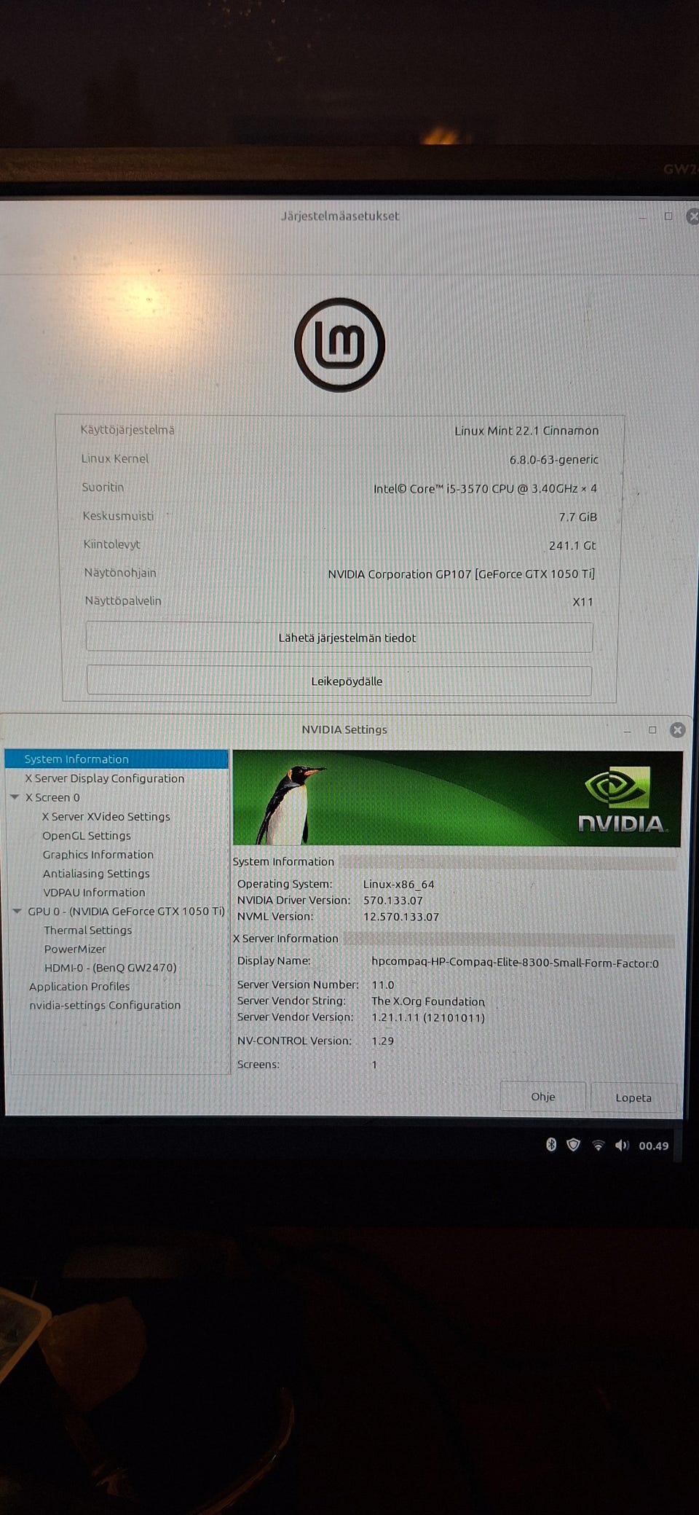The width and height of the screenshot is (699, 1515).
Task: Click the NVIDIA logo in the banner
Action: [621, 799]
